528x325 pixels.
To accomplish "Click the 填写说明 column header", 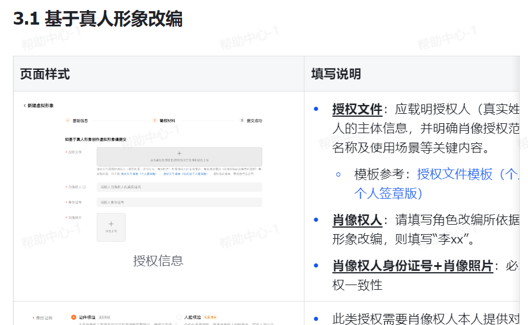I will 336,74.
